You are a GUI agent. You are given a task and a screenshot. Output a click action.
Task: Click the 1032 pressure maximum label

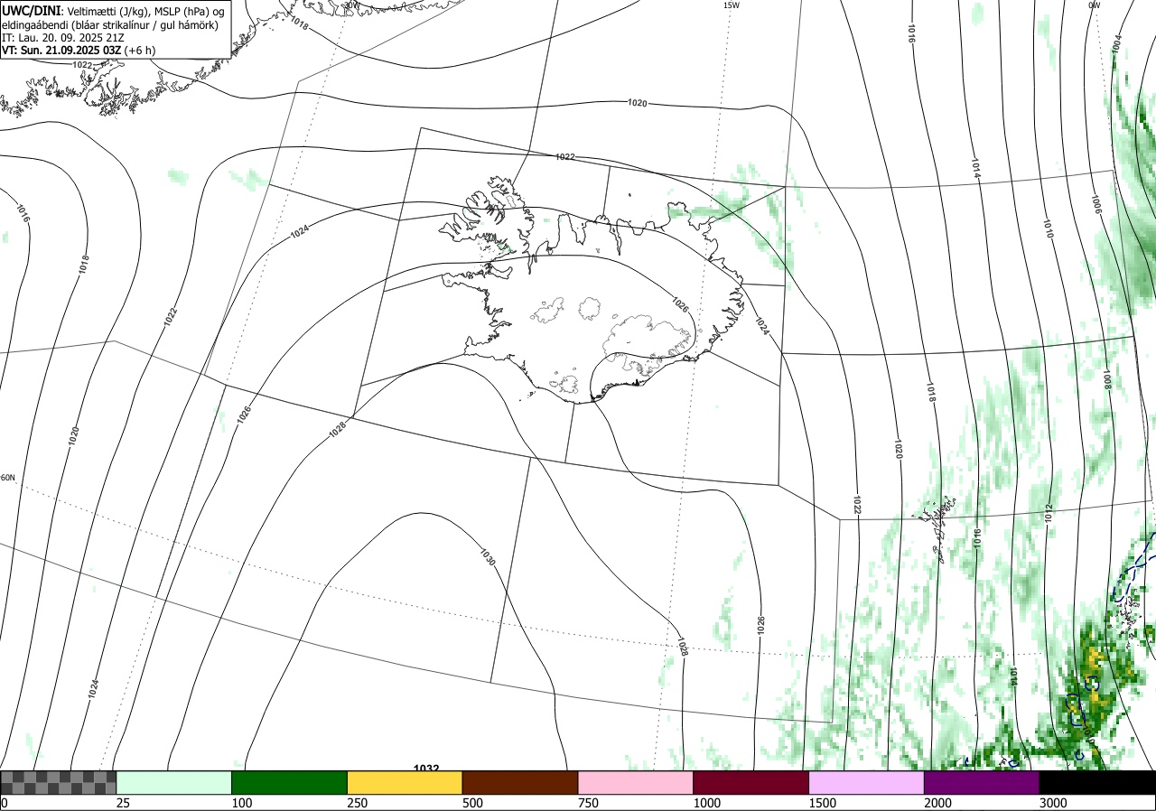click(x=426, y=769)
